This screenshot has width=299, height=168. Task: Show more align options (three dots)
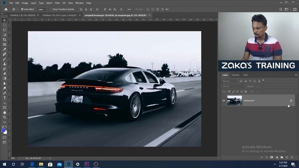129,9
